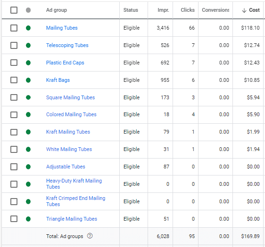Screen dimensions: 265x247
Task: Click the 955 impressions cell
Action: coord(165,80)
